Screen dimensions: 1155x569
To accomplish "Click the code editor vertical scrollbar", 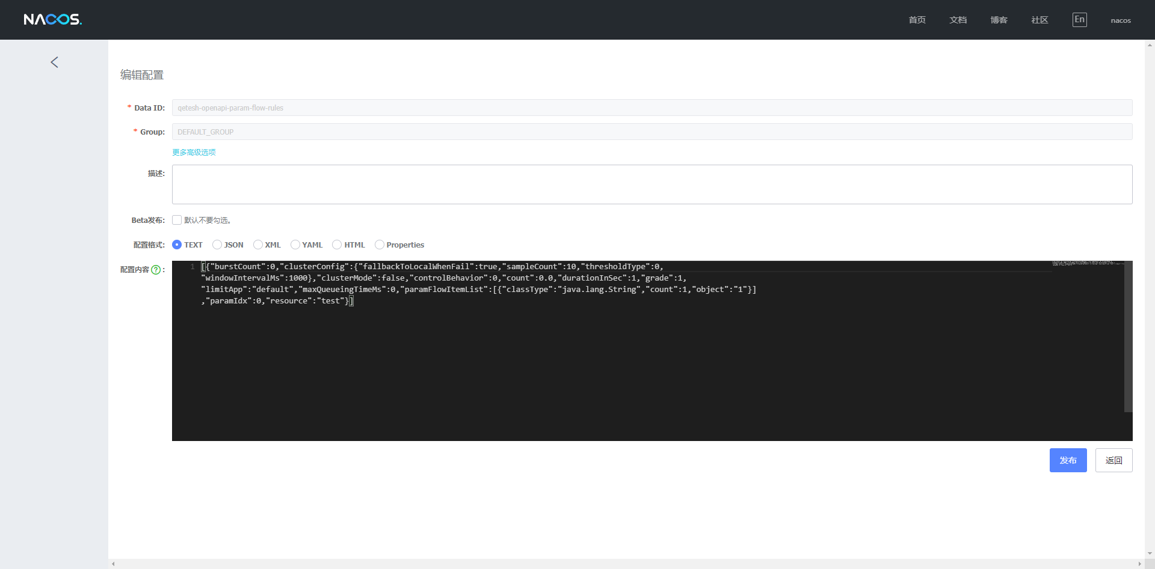I will tap(1129, 336).
